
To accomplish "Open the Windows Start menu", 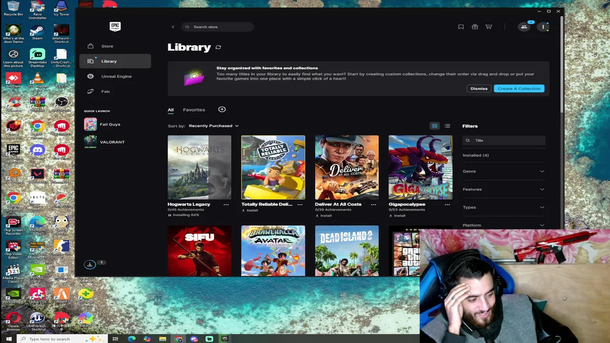I will point(9,339).
